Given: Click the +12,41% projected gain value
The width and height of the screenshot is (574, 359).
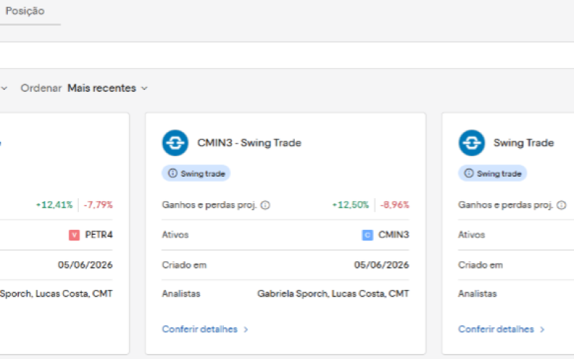Looking at the screenshot, I should 55,205.
